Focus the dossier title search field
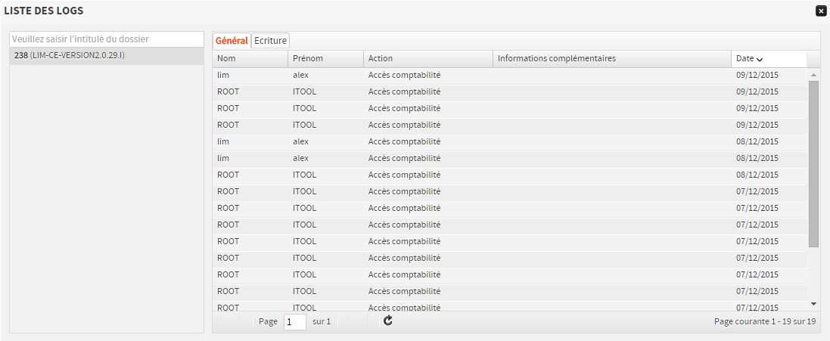 (107, 39)
